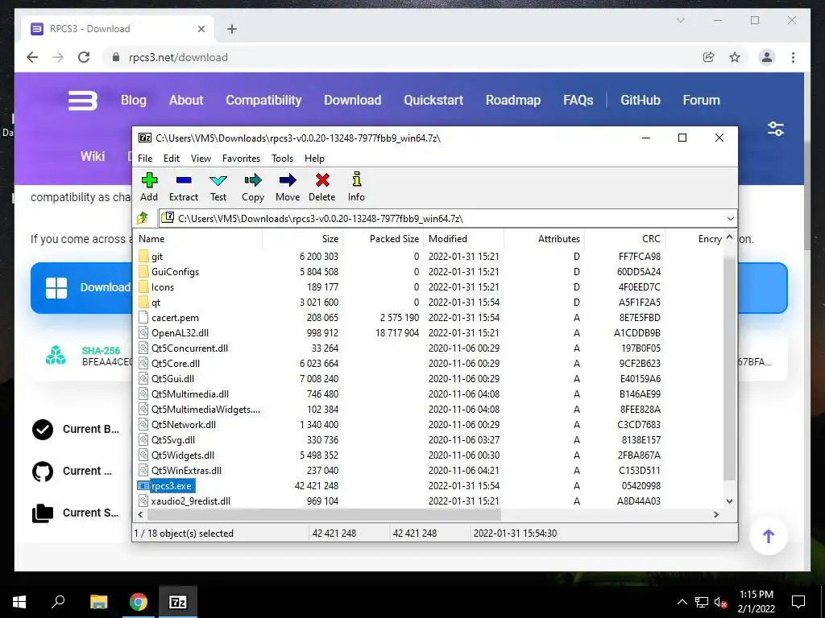
Task: Open the FAQs link
Action: 578,100
